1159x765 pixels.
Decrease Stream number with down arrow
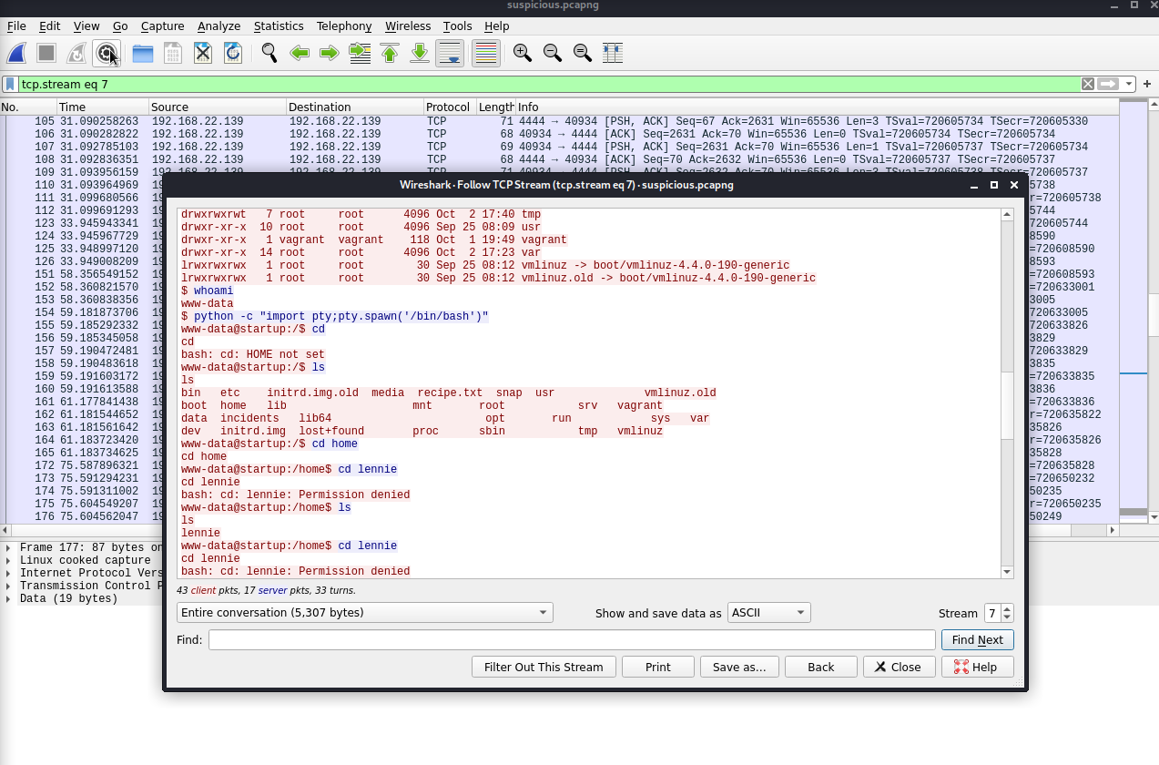(1007, 618)
